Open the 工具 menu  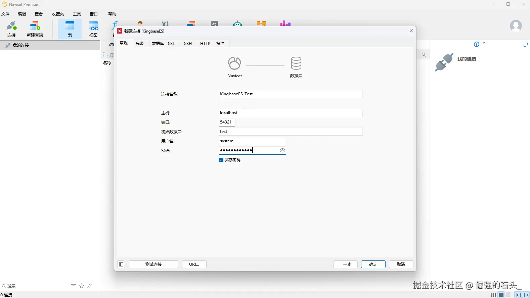click(x=77, y=14)
